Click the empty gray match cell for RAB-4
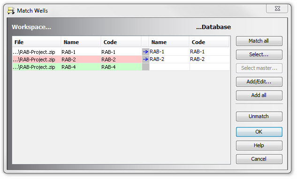The height and width of the screenshot is (179, 297). [145, 67]
